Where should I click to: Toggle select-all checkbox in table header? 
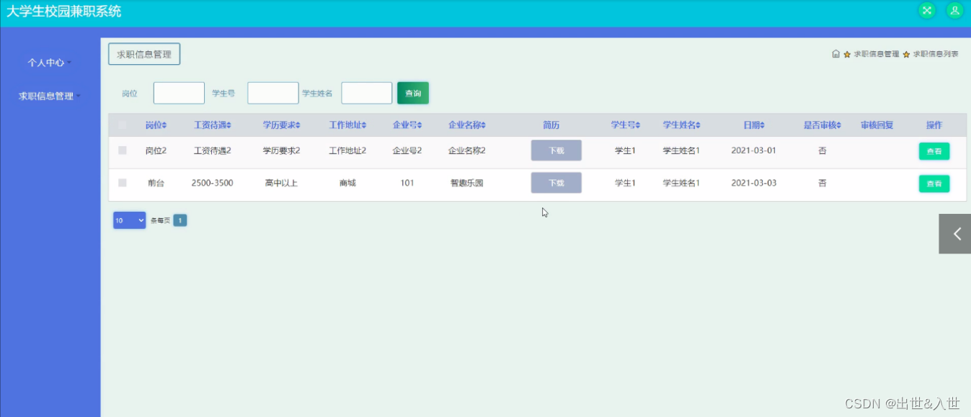tap(123, 125)
